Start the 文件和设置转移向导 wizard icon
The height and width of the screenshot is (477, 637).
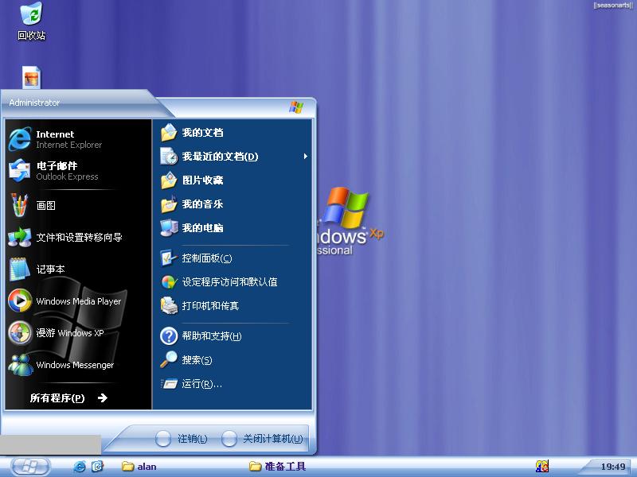pyautogui.click(x=19, y=237)
